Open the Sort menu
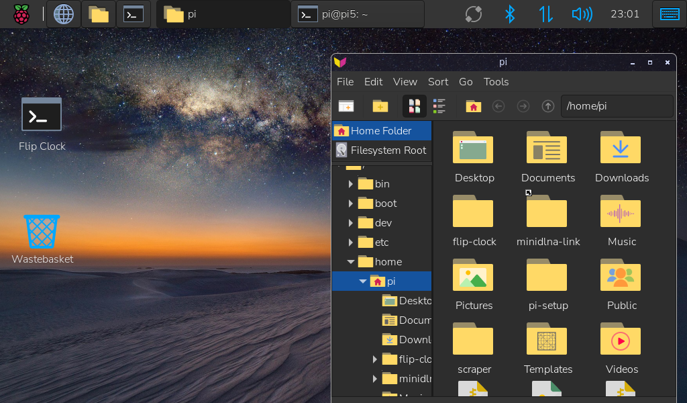Image resolution: width=687 pixels, height=403 pixels. [438, 82]
